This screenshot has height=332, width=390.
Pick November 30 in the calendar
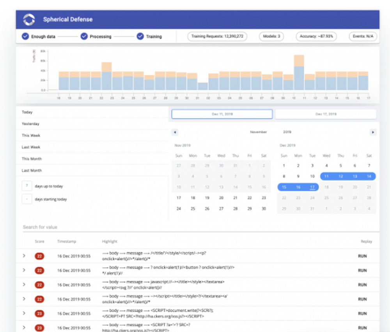(x=264, y=209)
